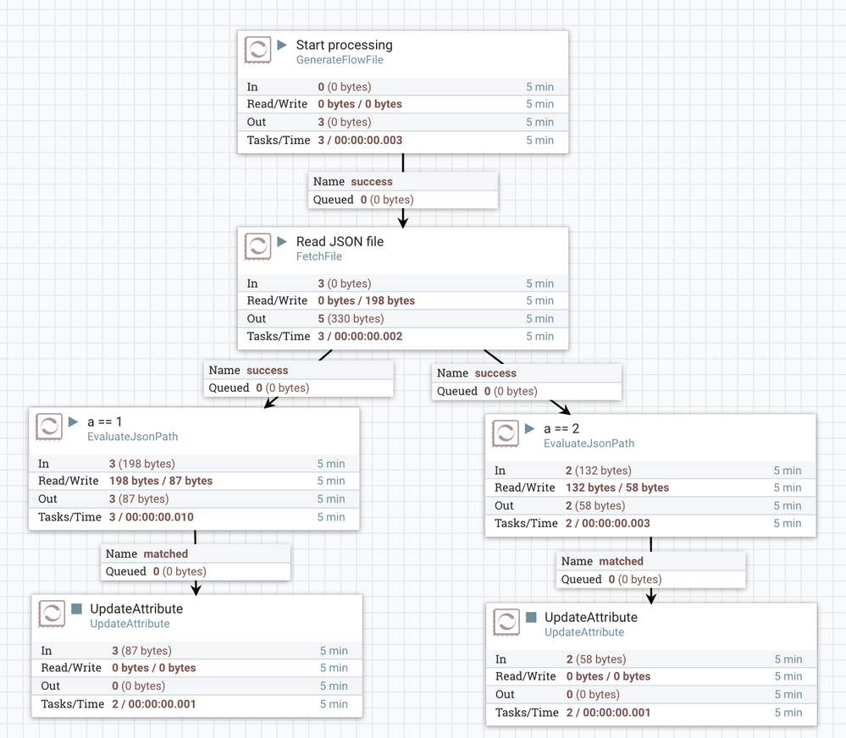This screenshot has height=738, width=846.
Task: Click the GenerateFlowFile processor icon
Action: (x=259, y=50)
